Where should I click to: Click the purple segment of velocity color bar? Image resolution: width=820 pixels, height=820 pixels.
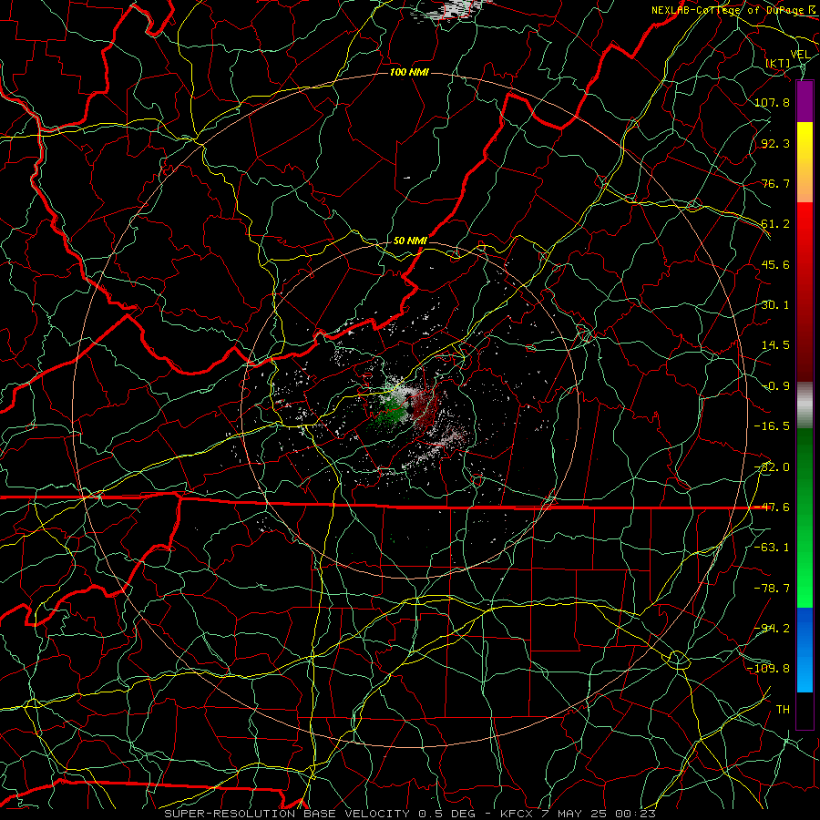coord(805,101)
